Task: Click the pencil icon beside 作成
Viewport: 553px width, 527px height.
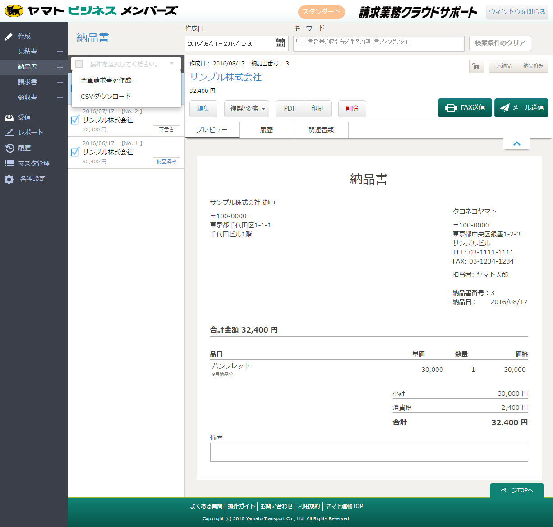Action: pos(9,37)
